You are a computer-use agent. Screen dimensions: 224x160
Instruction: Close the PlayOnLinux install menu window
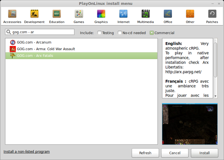pos(219,4)
